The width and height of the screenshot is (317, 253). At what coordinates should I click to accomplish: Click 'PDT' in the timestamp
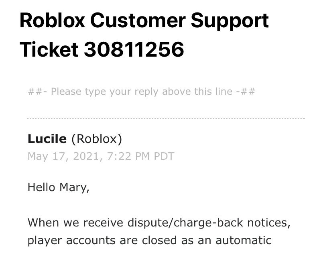pyautogui.click(x=164, y=156)
